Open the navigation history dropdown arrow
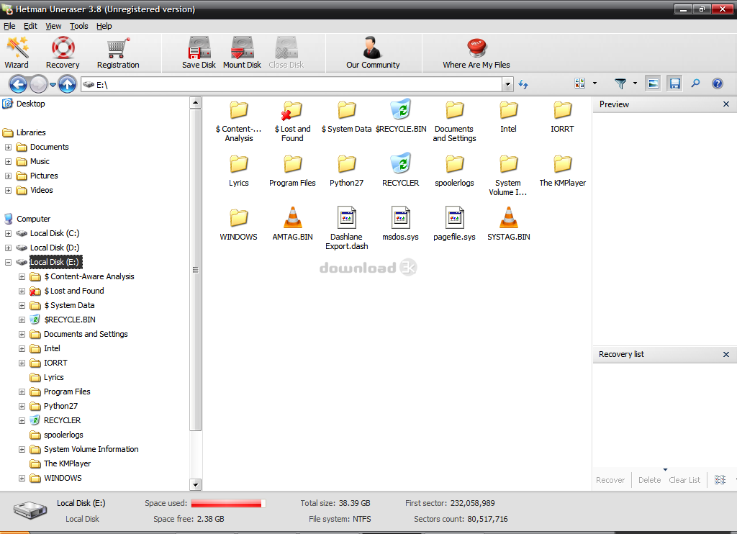This screenshot has height=534, width=737. [x=53, y=85]
